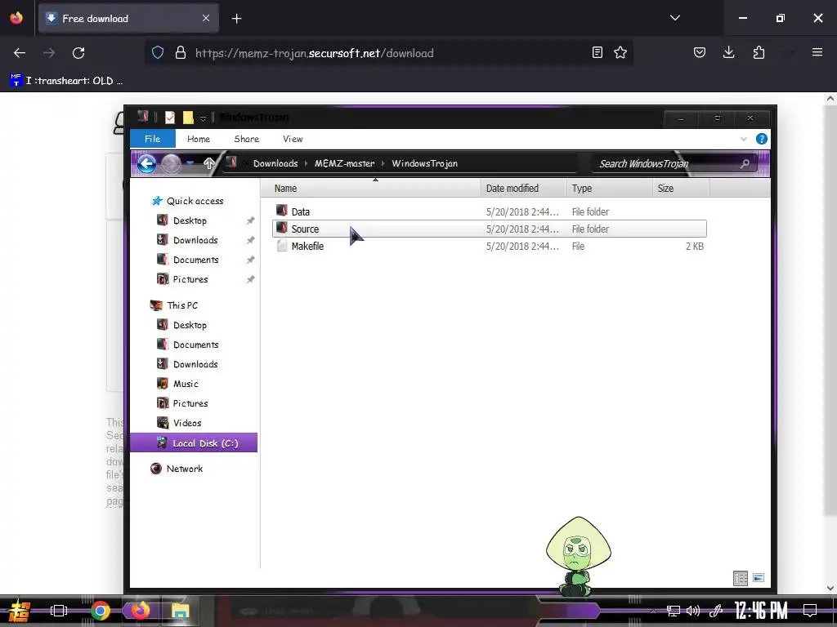Open Task View on taskbar
Image resolution: width=837 pixels, height=627 pixels.
click(x=59, y=611)
